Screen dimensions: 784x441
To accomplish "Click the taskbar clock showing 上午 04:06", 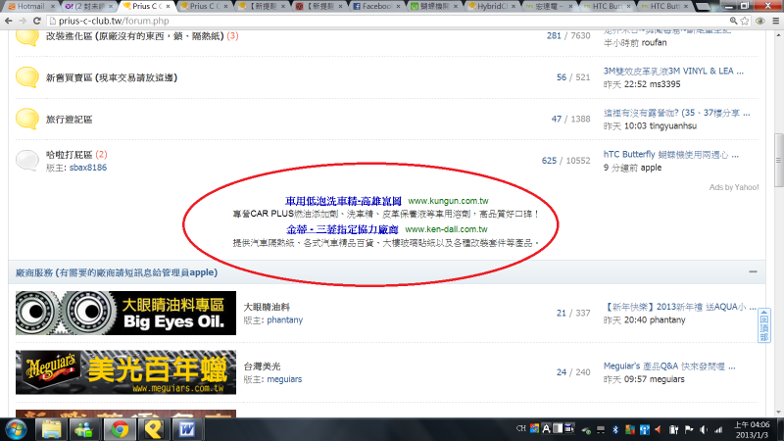I will (752, 429).
